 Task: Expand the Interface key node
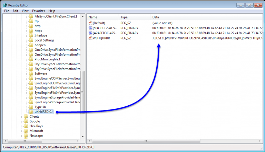[x=27, y=36]
